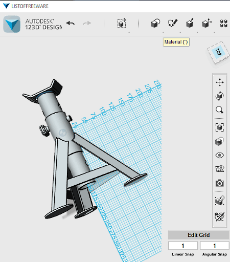Expand the Transform tool dropdown arrow
Viewport: 230px width, 262px height.
point(129,32)
